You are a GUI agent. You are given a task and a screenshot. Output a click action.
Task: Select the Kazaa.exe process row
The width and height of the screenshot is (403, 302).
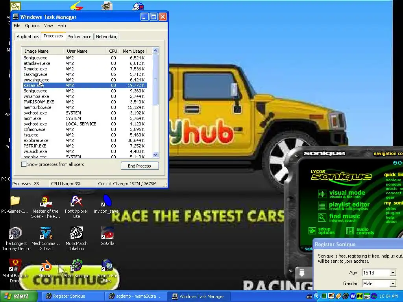[85, 85]
